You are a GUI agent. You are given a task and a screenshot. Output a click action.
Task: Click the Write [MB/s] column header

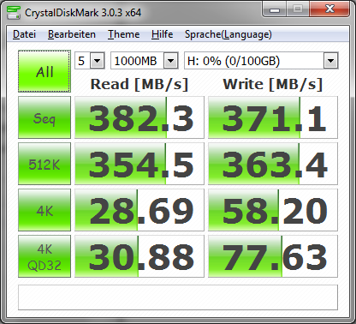[x=273, y=84]
